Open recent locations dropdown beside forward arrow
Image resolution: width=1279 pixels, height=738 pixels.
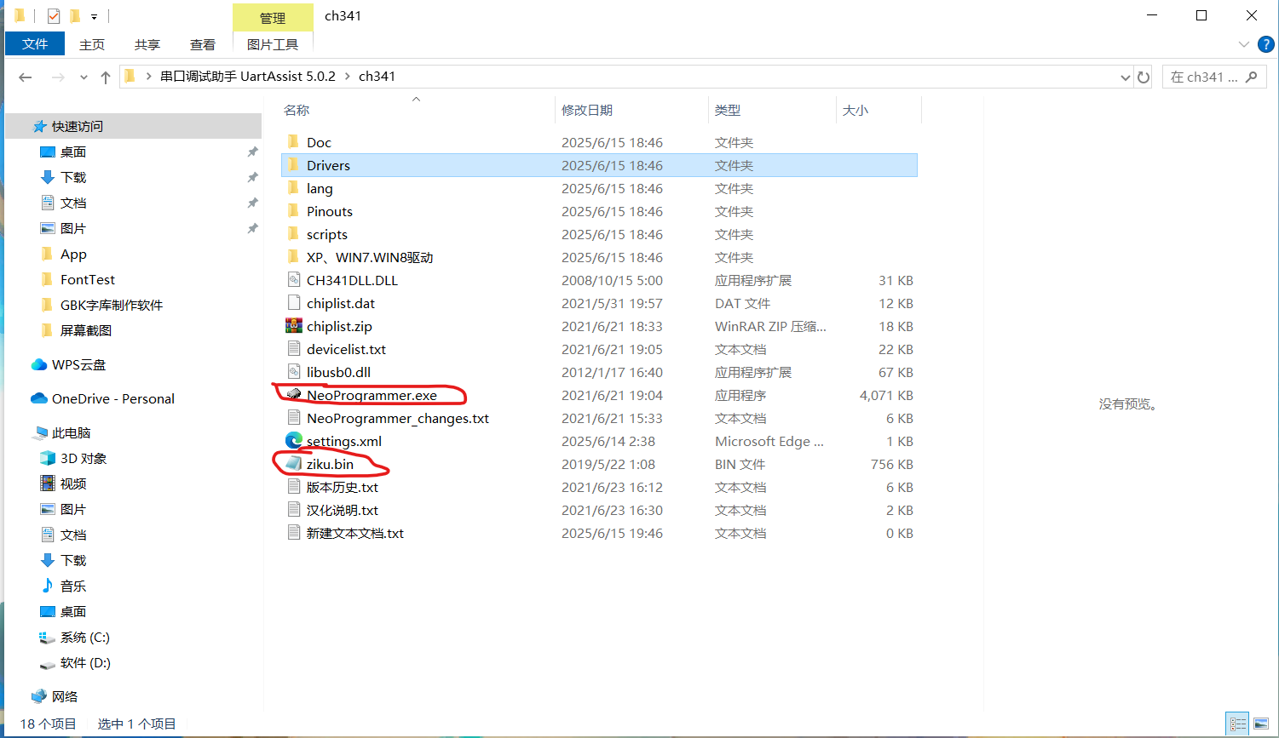(x=83, y=76)
